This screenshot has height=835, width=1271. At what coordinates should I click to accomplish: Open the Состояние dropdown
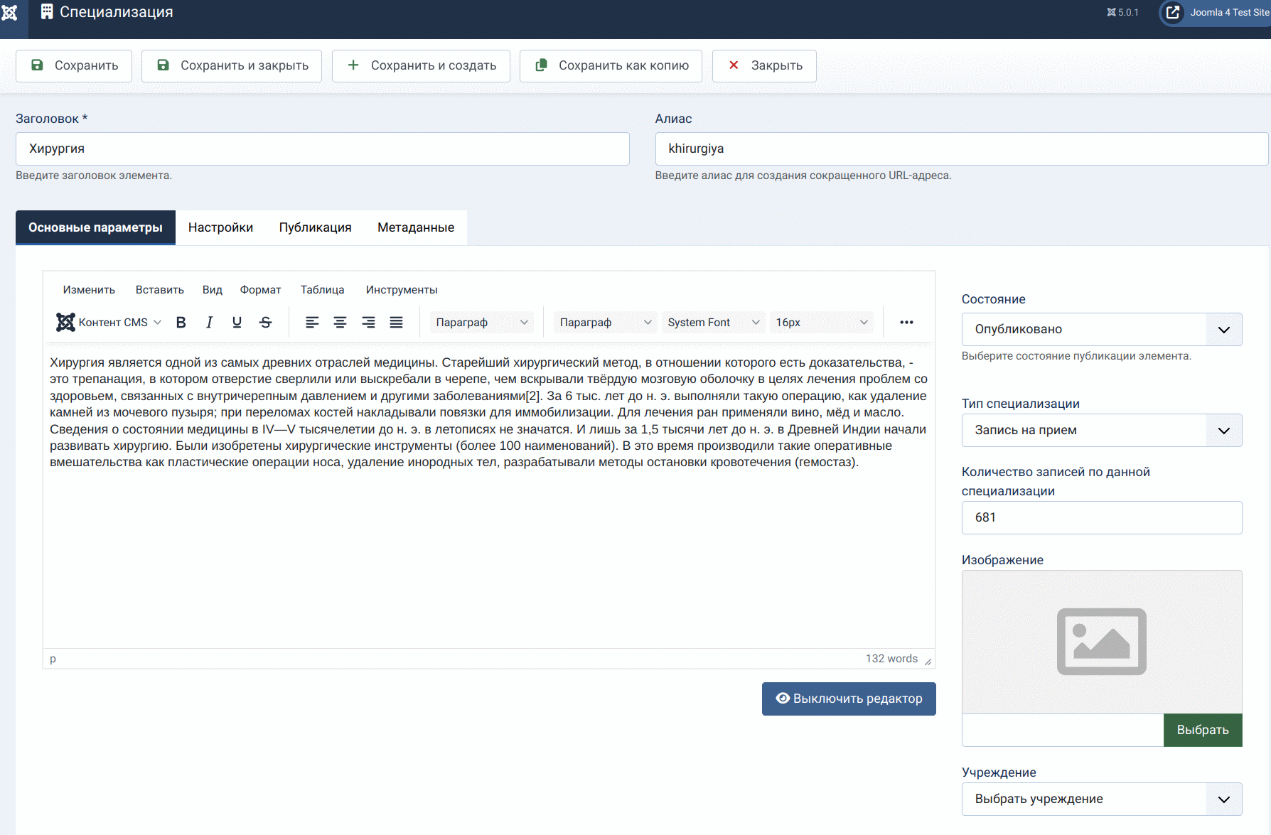pyautogui.click(x=1101, y=330)
